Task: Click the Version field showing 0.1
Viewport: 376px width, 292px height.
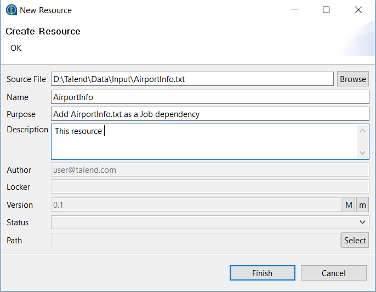Action: (196, 205)
